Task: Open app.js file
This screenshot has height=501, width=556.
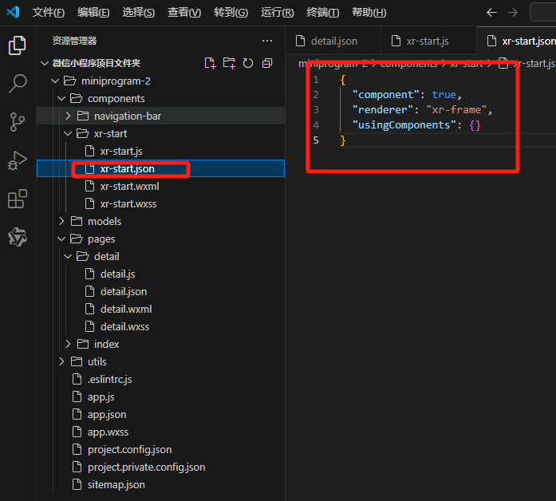Action: pos(160,396)
